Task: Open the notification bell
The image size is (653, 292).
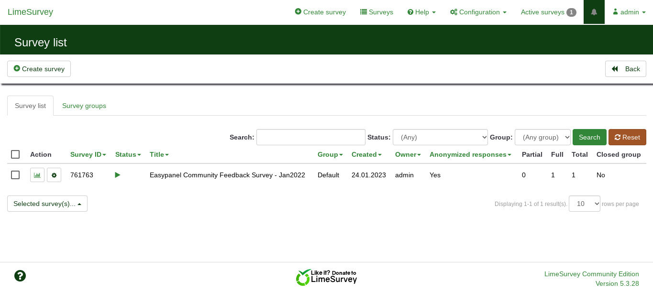Action: click(594, 12)
